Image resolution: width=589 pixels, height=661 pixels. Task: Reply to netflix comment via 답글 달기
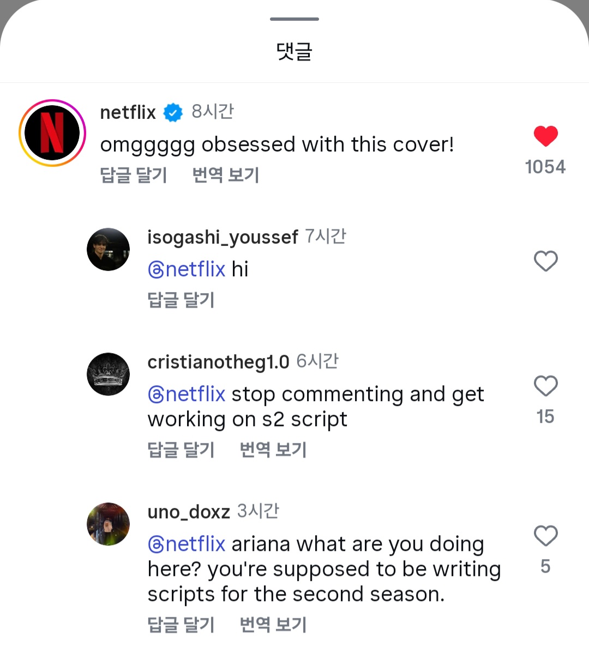click(134, 175)
